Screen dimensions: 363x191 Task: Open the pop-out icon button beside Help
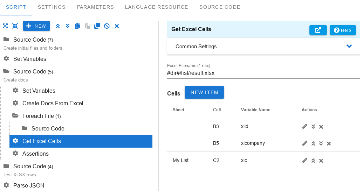point(318,30)
